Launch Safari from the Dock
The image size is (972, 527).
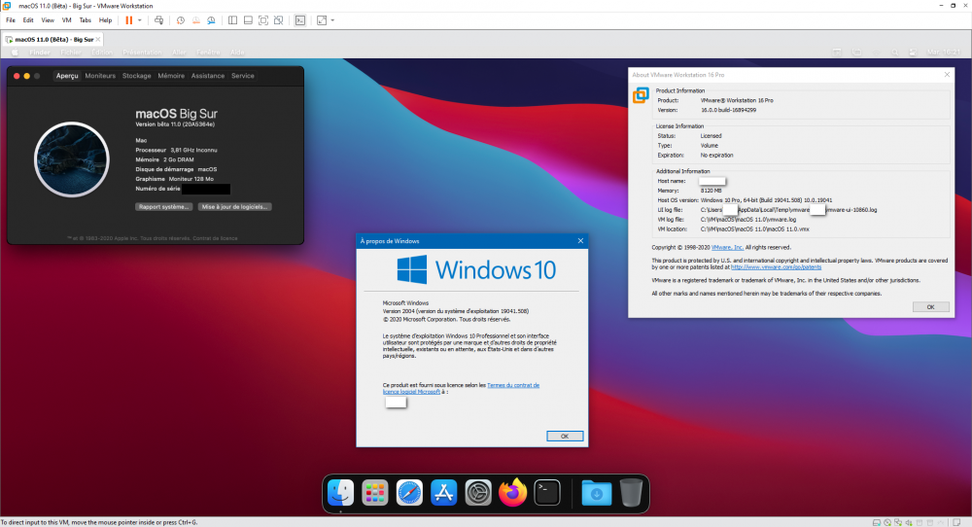point(410,493)
